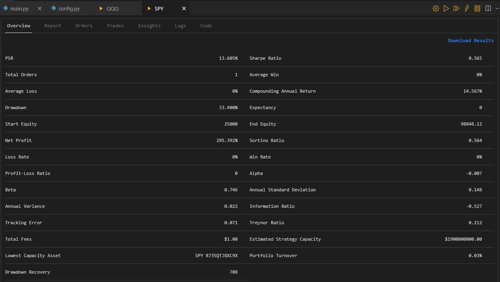
Task: View the Insights tab
Action: coord(149,26)
